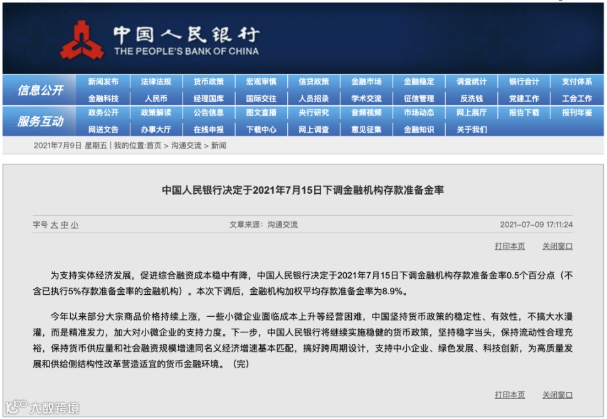Set font size to 大

(54, 225)
